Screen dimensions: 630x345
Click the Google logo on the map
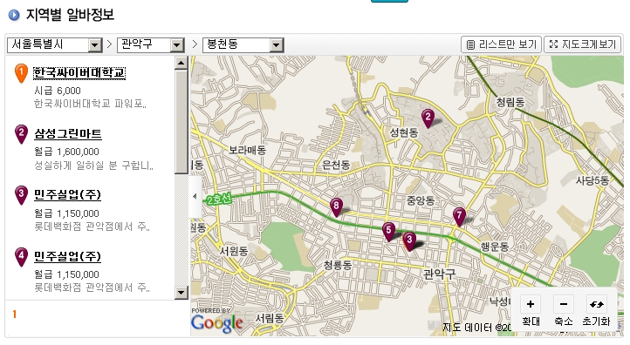point(216,323)
